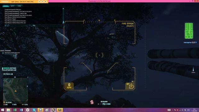199x112 pixels.
Task: Click the Intercaprica player name label
Action: 187,42
